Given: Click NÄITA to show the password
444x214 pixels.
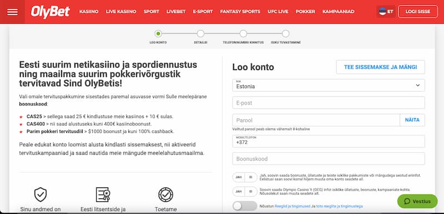Looking at the screenshot, I should [412, 120].
